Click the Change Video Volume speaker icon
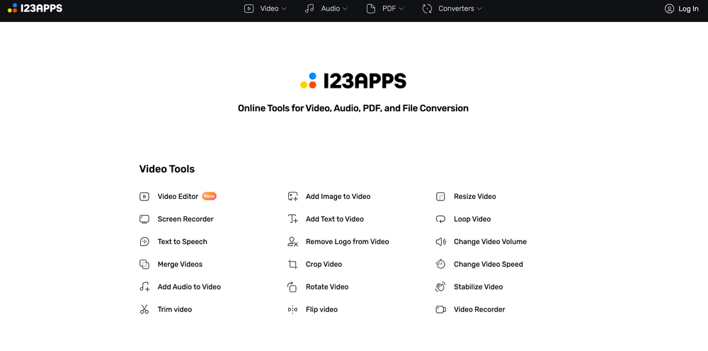 [440, 242]
